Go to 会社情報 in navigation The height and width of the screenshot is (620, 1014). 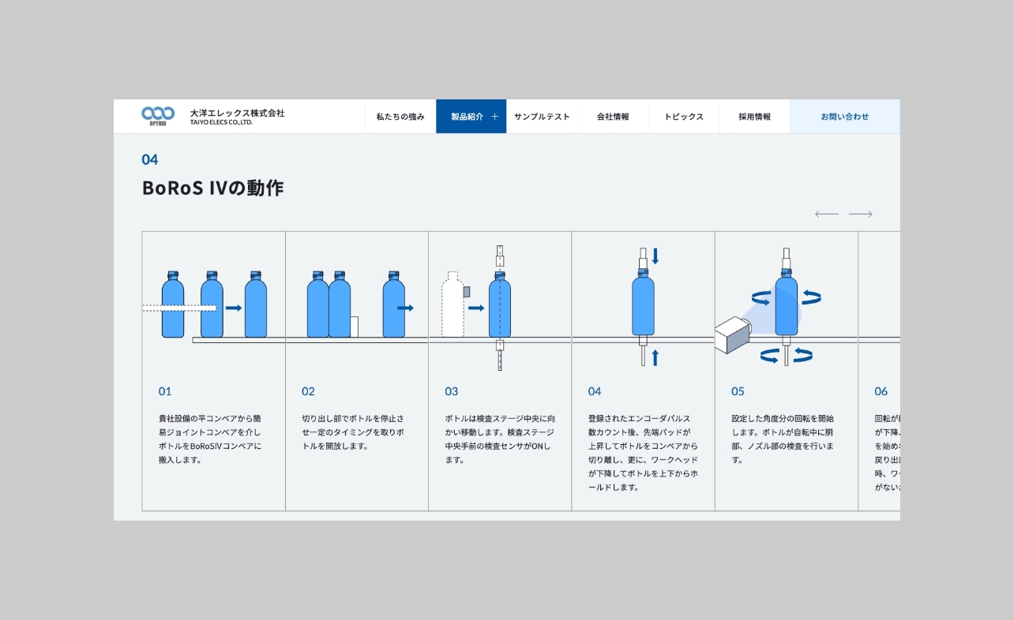pos(613,117)
